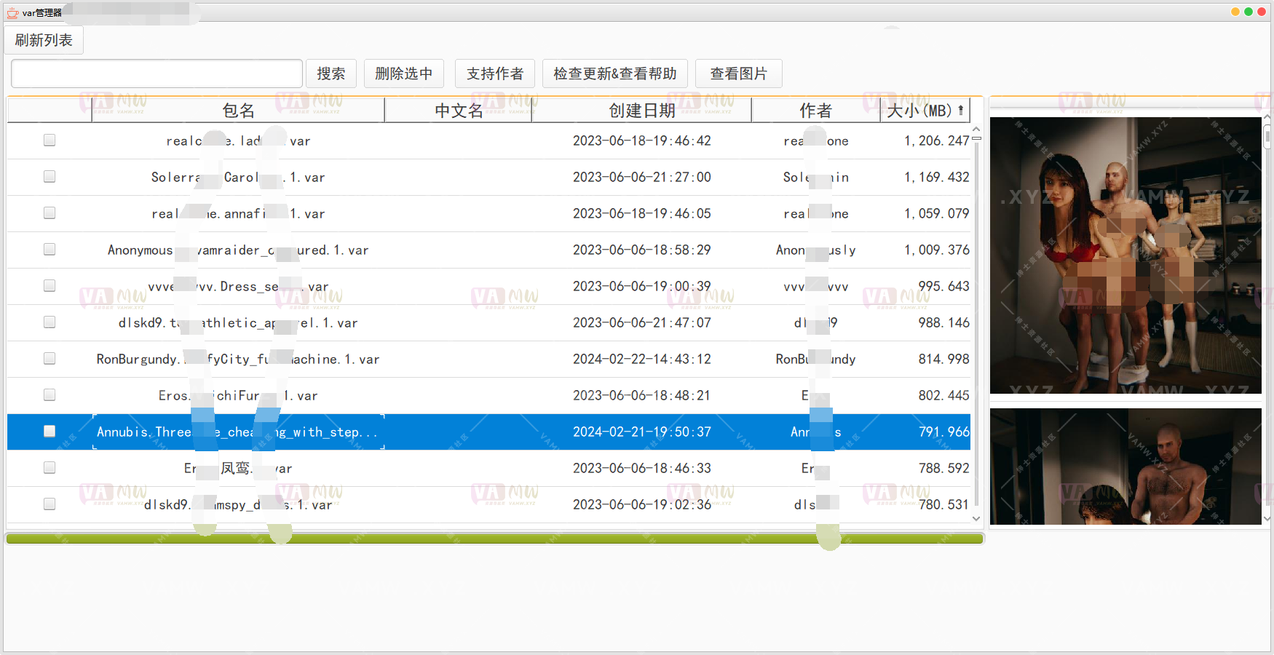Check the checkbox for RonBurgundy package row

(x=49, y=358)
